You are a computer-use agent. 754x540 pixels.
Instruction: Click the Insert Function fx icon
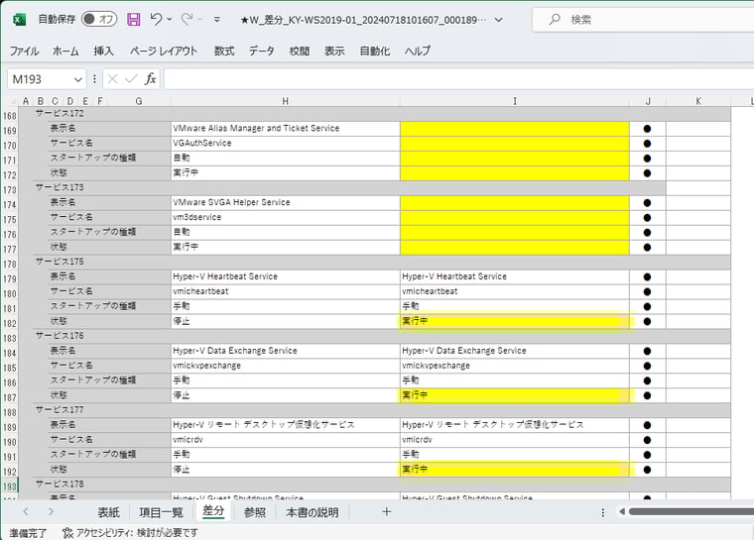(x=151, y=79)
